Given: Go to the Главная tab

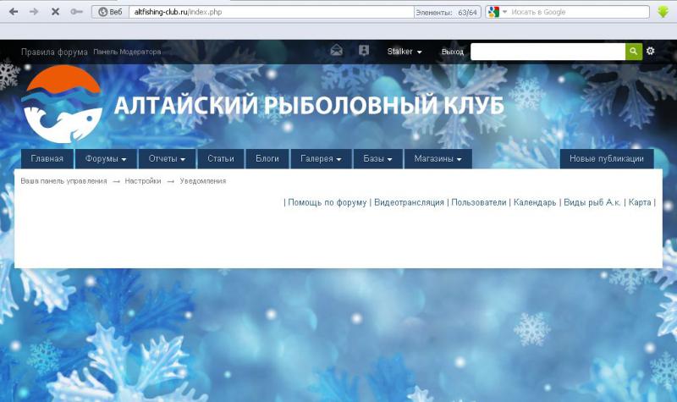Looking at the screenshot, I should point(47,159).
